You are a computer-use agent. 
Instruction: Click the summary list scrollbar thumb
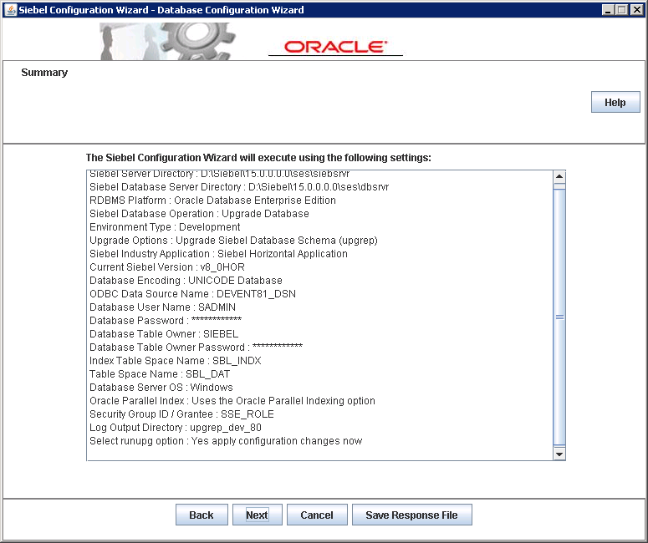tap(559, 317)
